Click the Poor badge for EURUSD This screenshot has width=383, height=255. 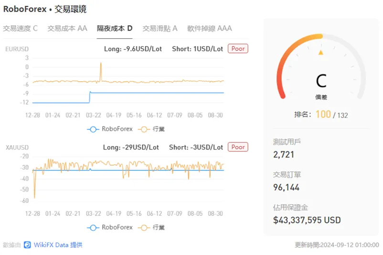tap(238, 49)
